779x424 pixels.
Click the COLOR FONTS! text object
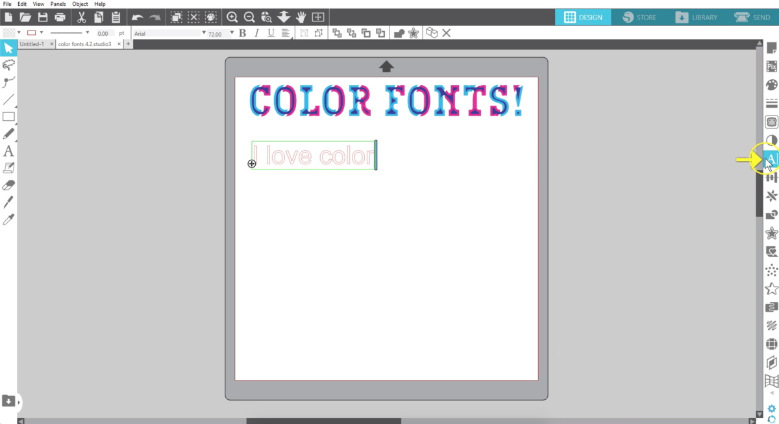point(386,101)
